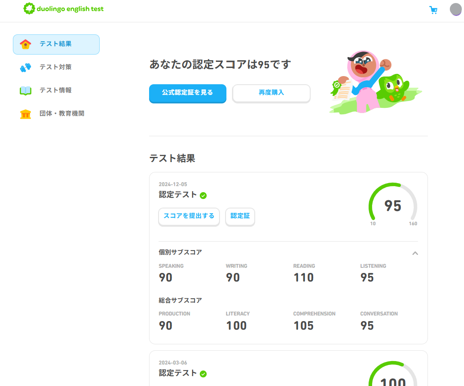Open テスト対策 in the sidebar
This screenshot has width=464, height=386.
pos(55,67)
